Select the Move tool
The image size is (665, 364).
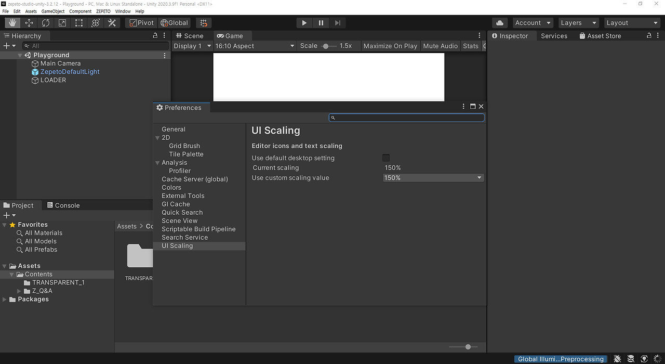click(29, 22)
